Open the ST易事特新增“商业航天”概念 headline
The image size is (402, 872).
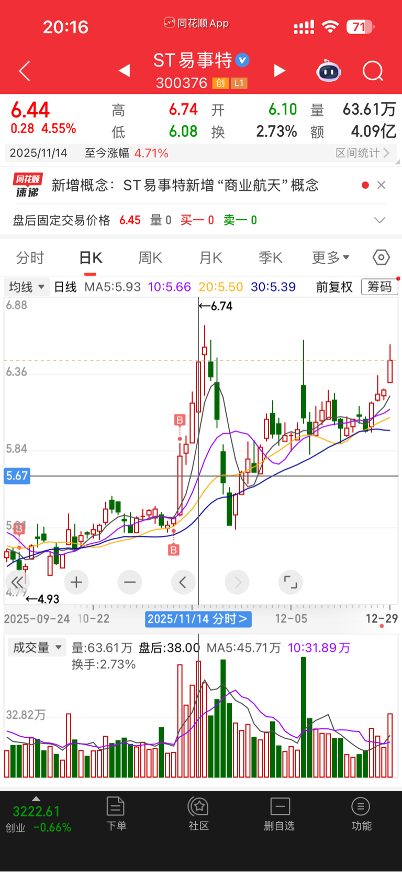pyautogui.click(x=221, y=185)
